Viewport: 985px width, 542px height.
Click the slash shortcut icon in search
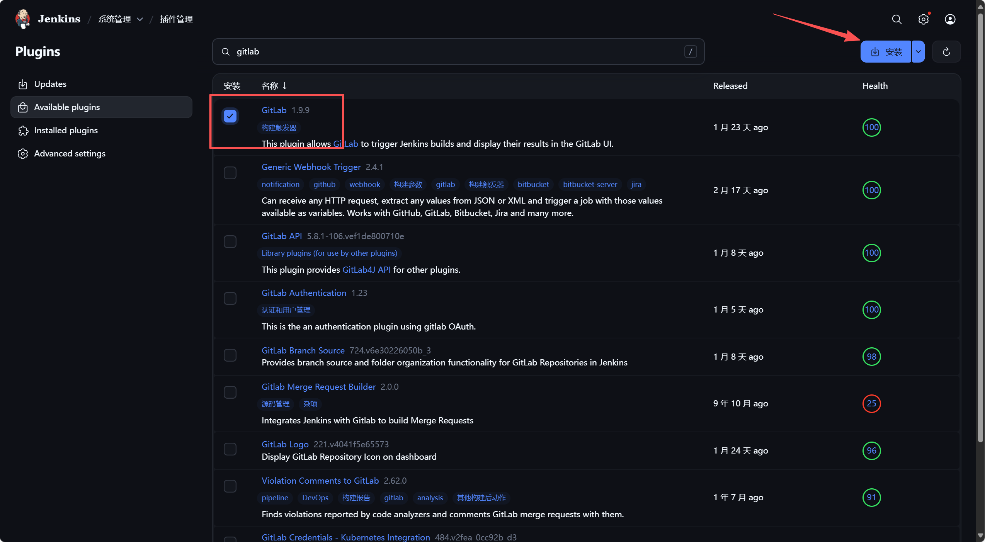tap(690, 52)
